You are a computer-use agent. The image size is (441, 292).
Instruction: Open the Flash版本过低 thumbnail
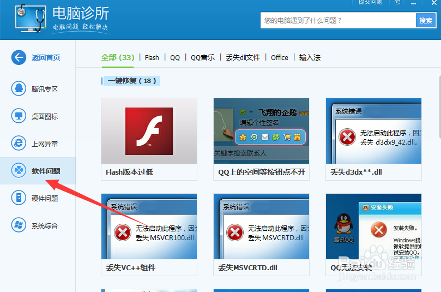(149, 131)
